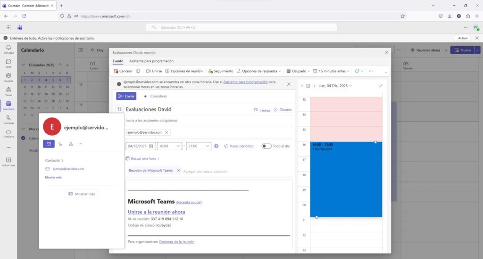
Task: Click the meeting template icon beside title
Action: tap(119, 109)
